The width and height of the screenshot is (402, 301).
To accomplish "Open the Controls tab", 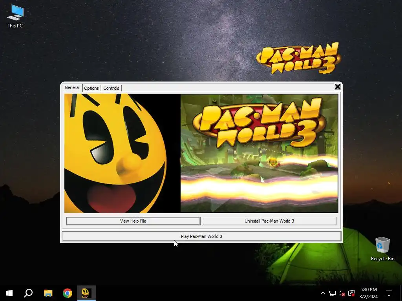I will pyautogui.click(x=111, y=88).
